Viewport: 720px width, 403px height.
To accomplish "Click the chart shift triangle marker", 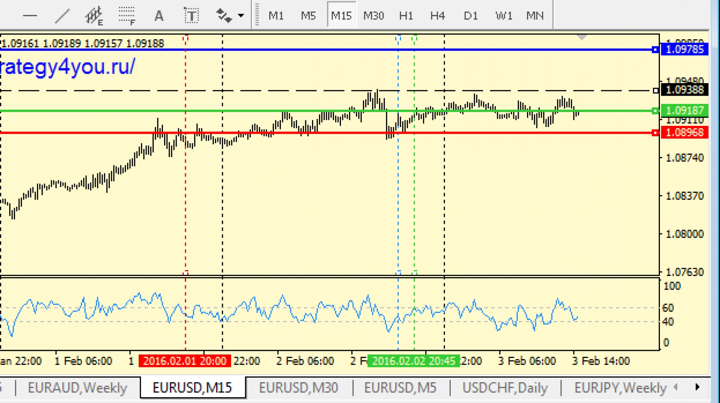I will tap(582, 37).
